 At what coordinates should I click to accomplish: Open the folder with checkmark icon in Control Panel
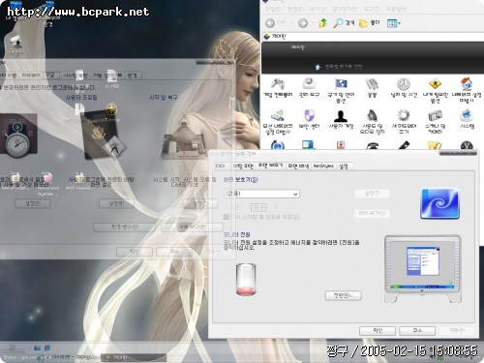[435, 146]
